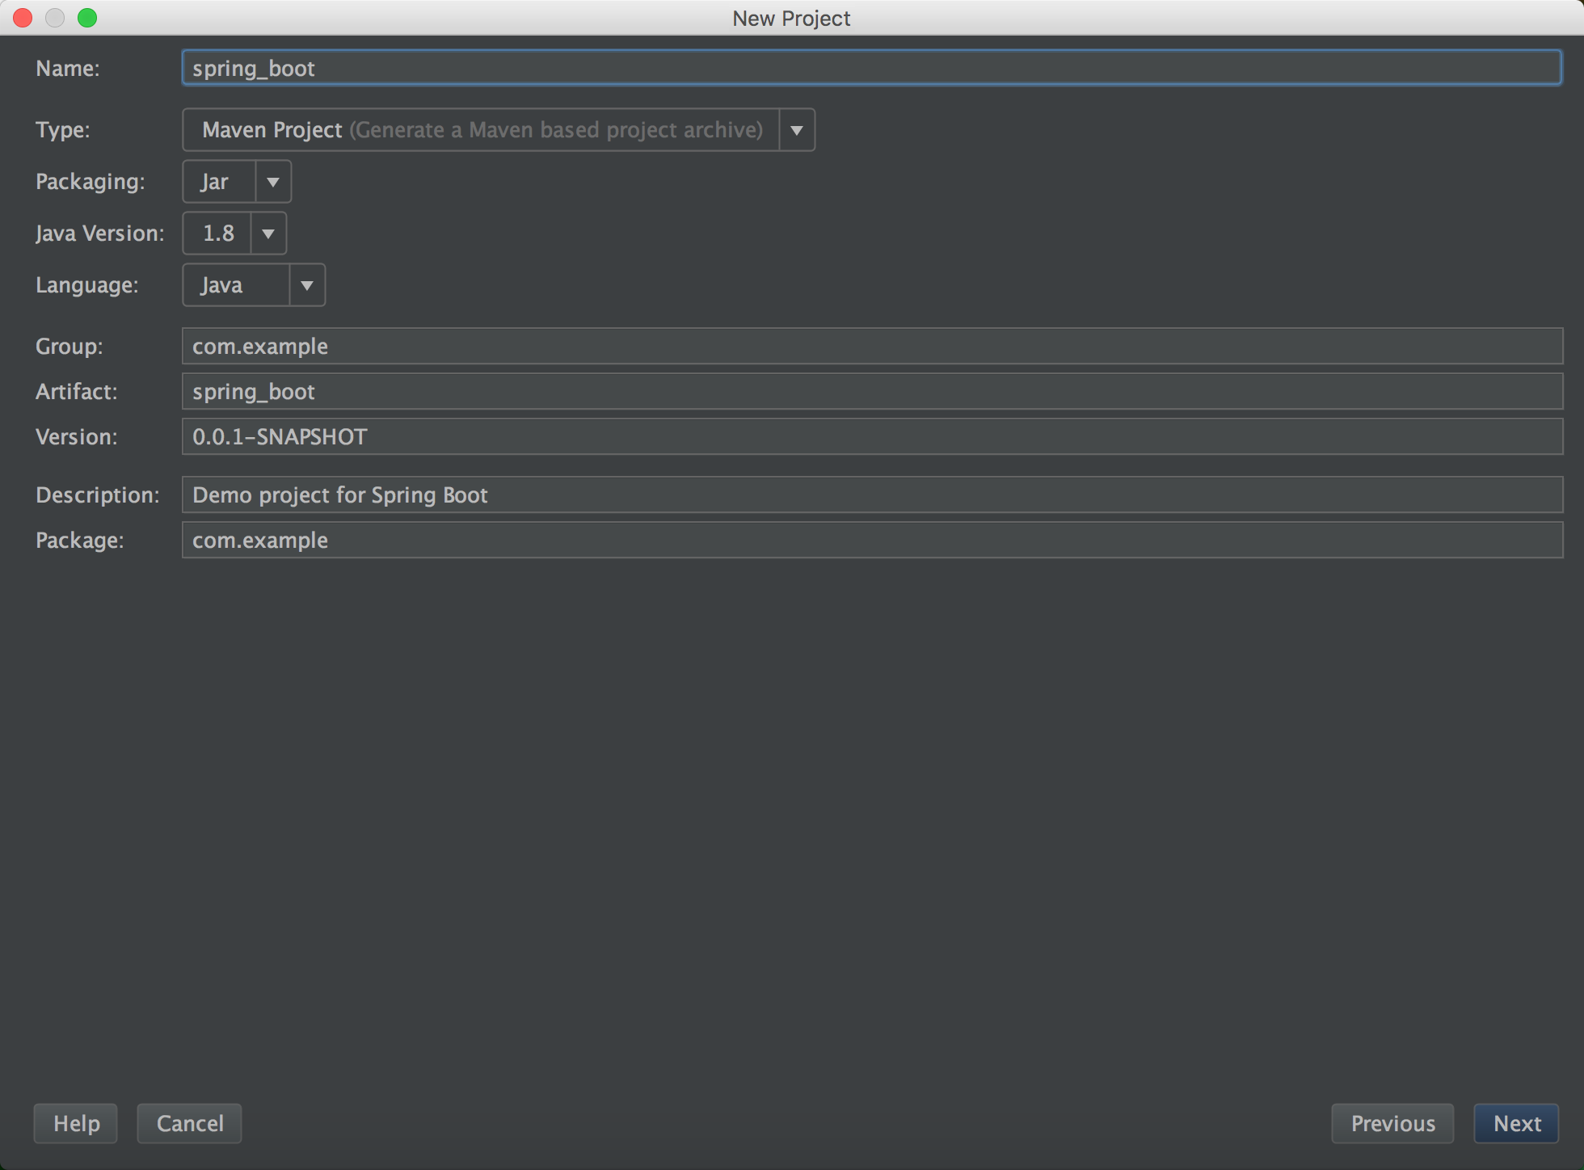The image size is (1584, 1170).
Task: Click the Next button to proceed
Action: point(1515,1122)
